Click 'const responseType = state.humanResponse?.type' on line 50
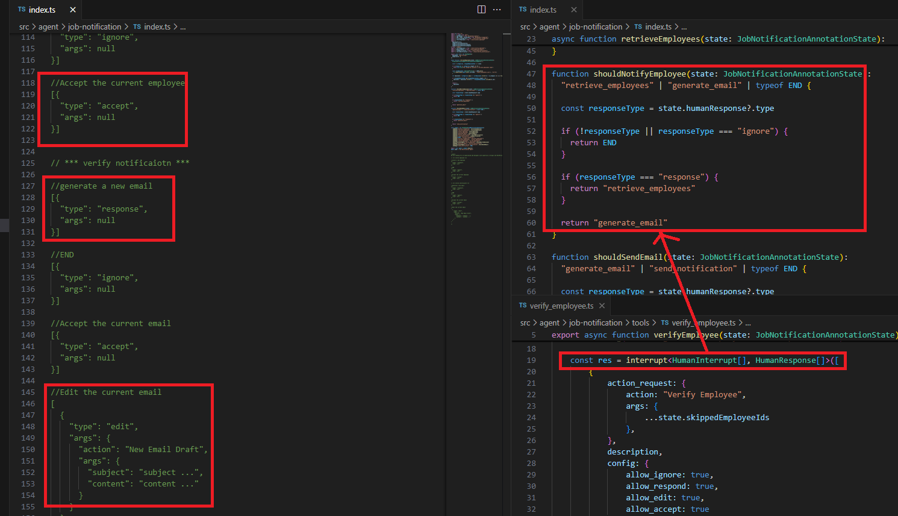The height and width of the screenshot is (516, 898). click(x=667, y=108)
